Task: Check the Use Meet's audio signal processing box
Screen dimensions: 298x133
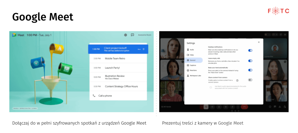Action: click(x=210, y=87)
